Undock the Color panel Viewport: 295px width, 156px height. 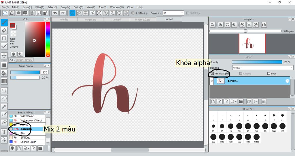point(45,19)
